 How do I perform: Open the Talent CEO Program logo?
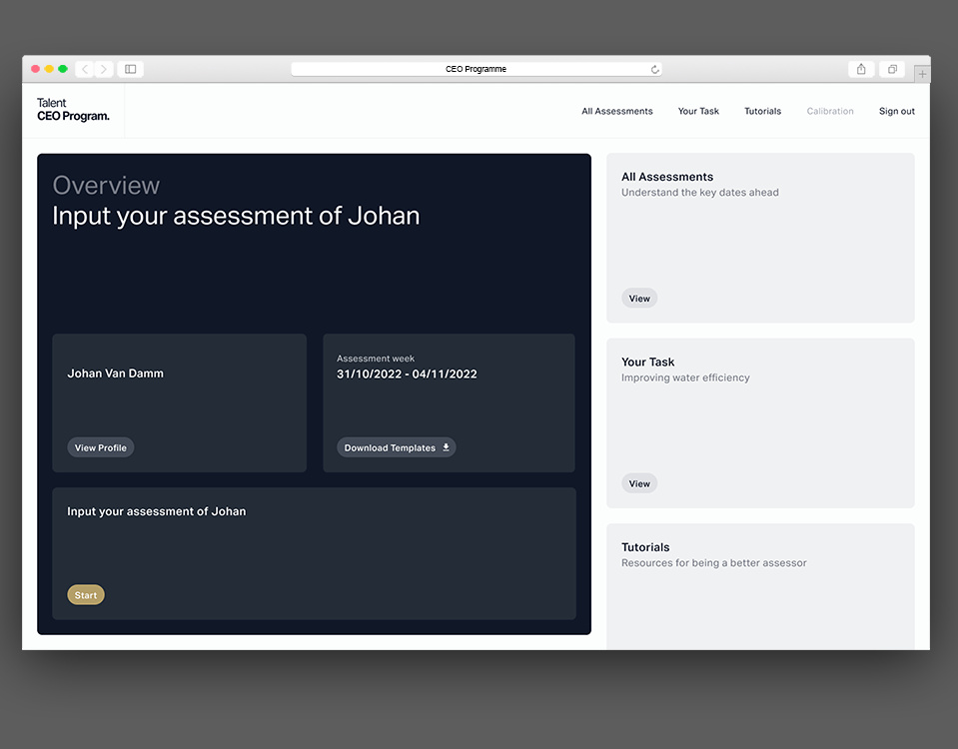click(73, 110)
